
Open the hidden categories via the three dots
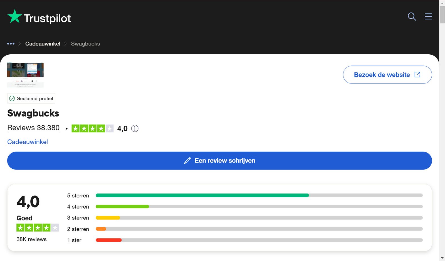point(11,44)
